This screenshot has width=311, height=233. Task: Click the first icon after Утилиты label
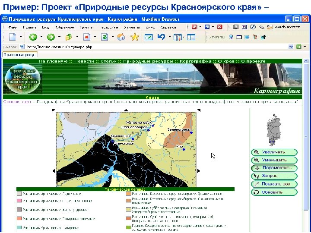(x=231, y=37)
